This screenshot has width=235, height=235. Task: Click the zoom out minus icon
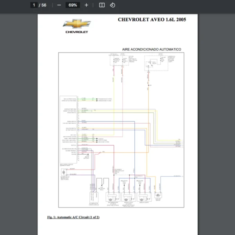tap(59, 5)
